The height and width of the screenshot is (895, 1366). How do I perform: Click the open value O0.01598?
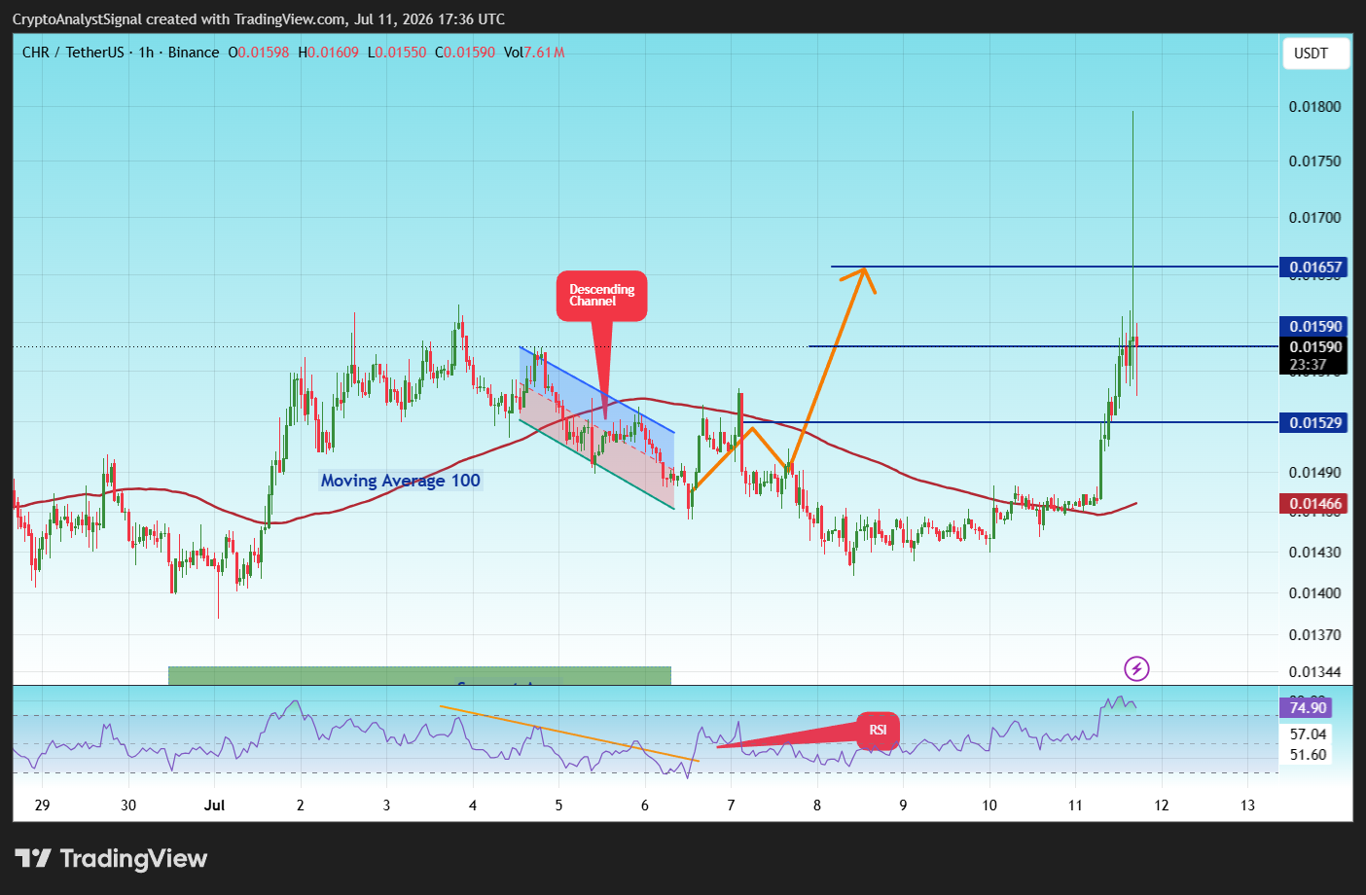259,53
